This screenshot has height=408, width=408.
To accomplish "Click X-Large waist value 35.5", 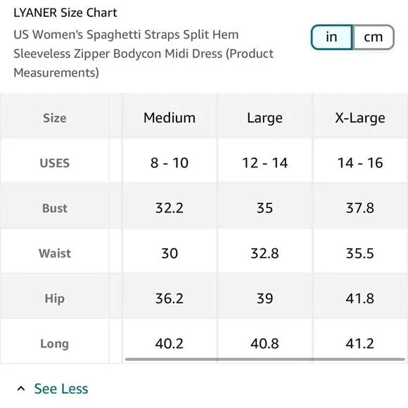I will coord(360,253).
